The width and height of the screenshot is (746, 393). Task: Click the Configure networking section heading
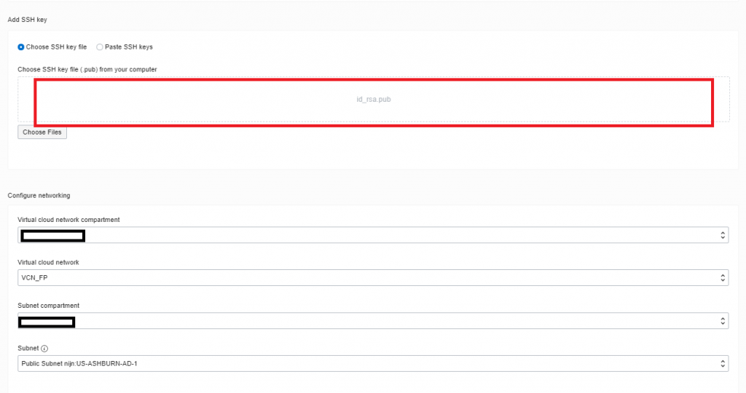pos(39,195)
